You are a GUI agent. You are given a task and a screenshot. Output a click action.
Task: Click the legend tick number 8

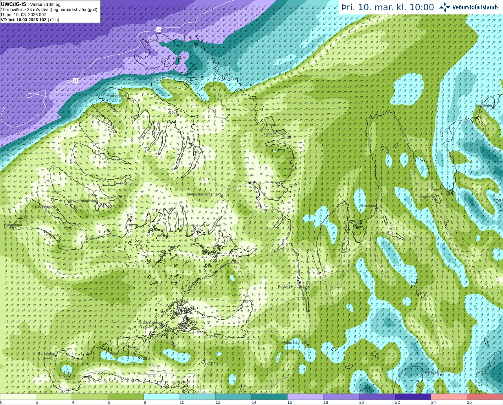pyautogui.click(x=145, y=403)
